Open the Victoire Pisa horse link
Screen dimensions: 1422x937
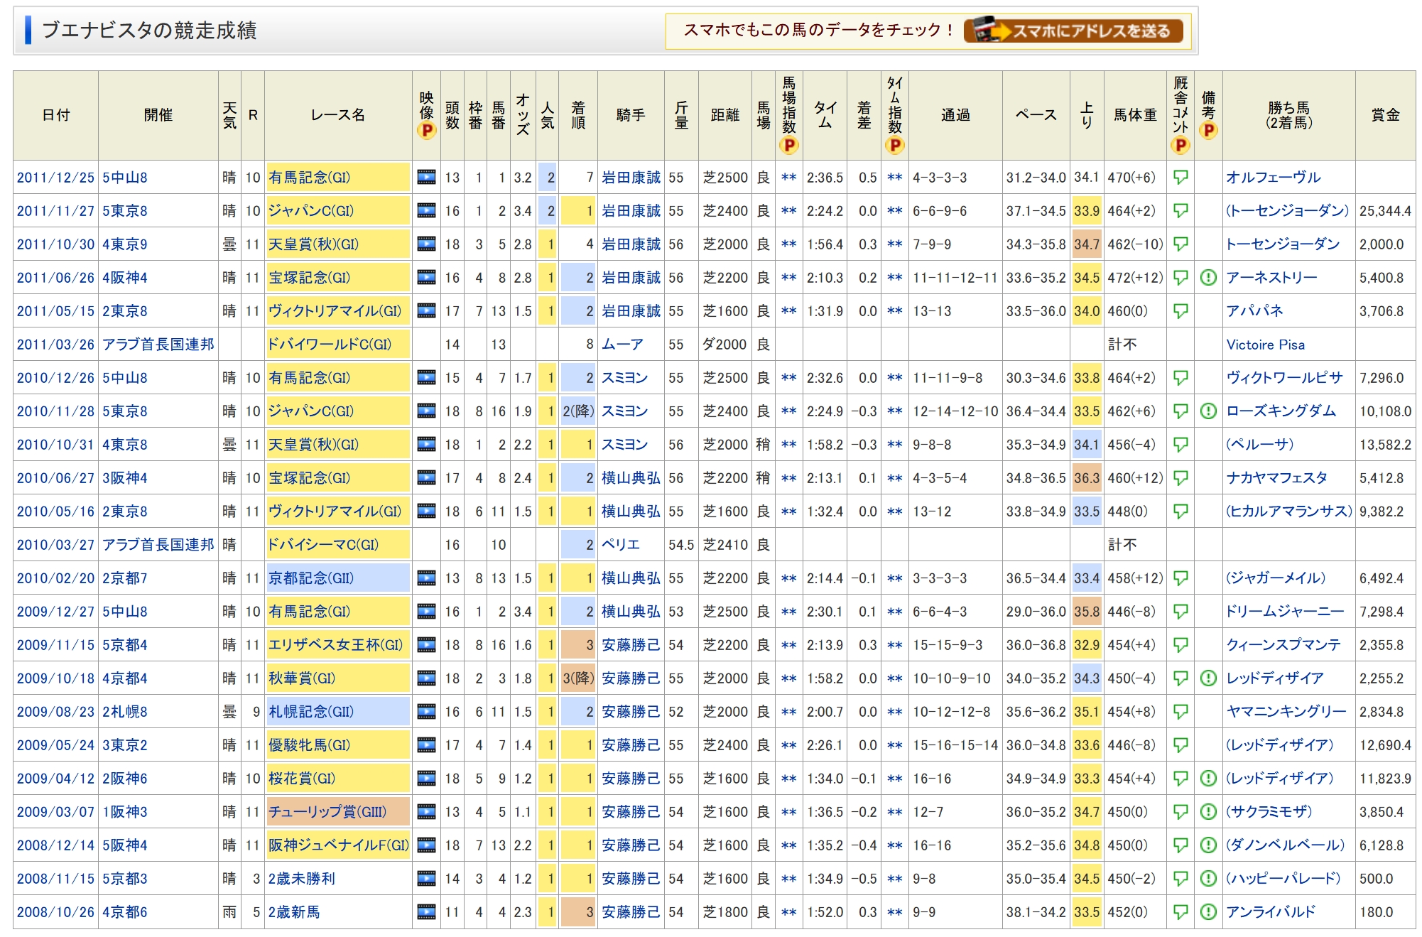tap(1265, 345)
